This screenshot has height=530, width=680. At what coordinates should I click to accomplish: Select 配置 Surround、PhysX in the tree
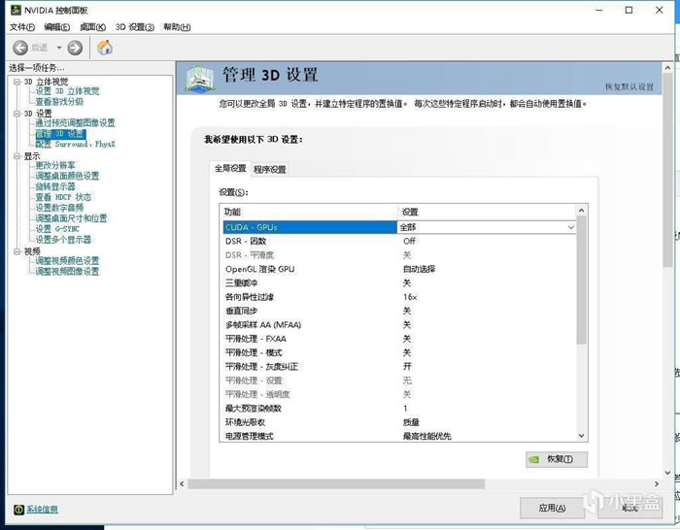click(x=75, y=145)
